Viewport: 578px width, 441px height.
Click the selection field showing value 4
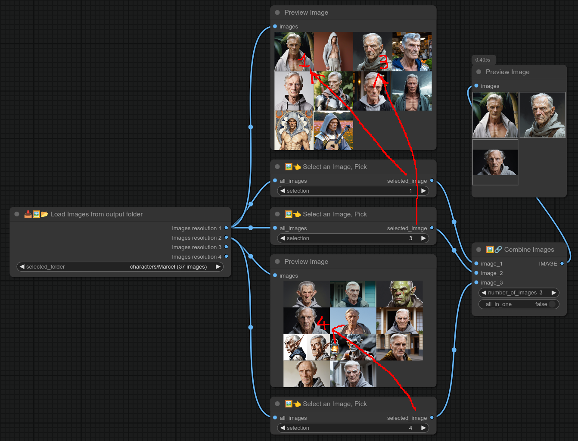[x=353, y=428]
